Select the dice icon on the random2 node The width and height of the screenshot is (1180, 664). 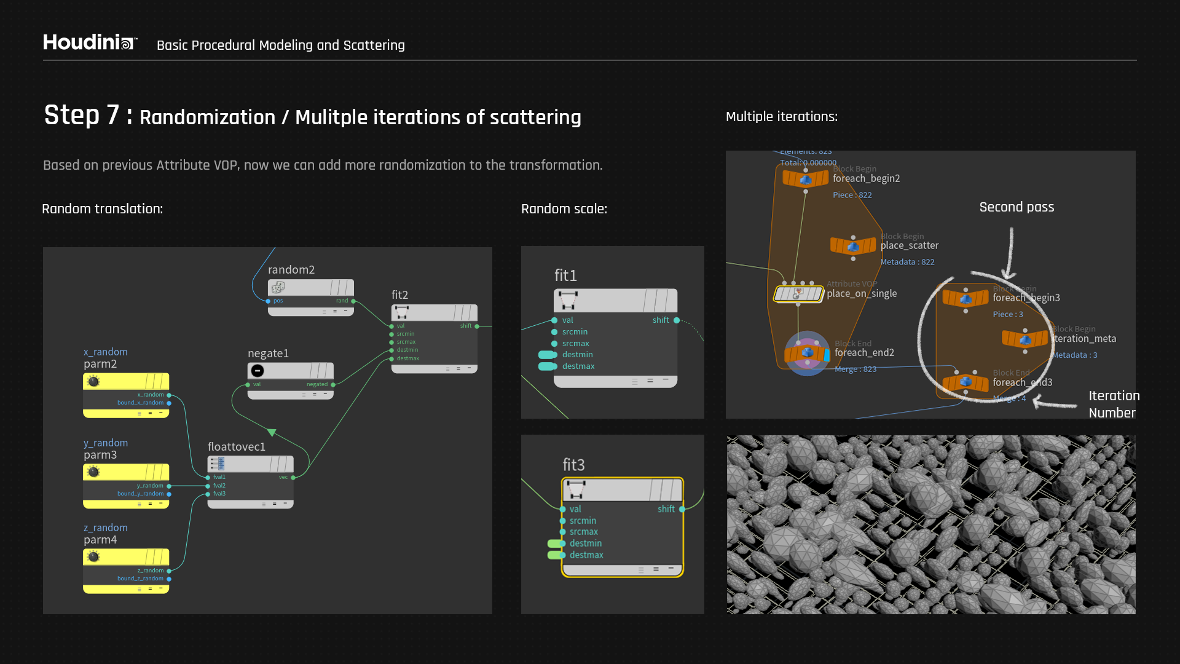pyautogui.click(x=278, y=287)
